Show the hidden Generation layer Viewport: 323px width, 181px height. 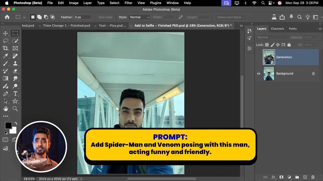pos(259,57)
